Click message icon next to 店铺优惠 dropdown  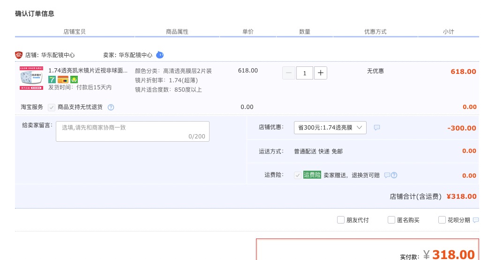pyautogui.click(x=377, y=128)
